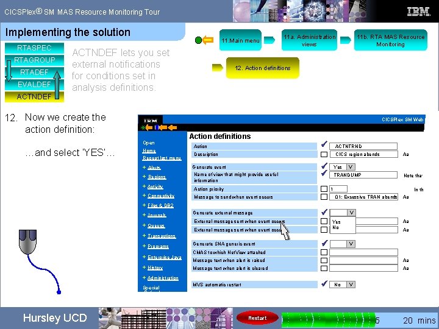Toggle the Action row checkmark
Screen dimensions: 439x329
pos(324,144)
